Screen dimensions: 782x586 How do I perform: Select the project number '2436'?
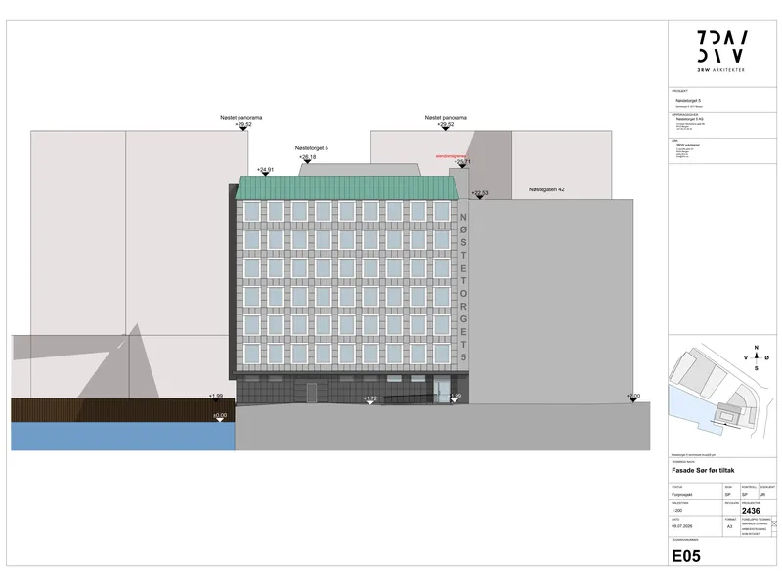tap(751, 511)
